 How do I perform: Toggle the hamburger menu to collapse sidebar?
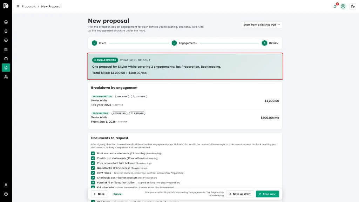[x=18, y=6]
